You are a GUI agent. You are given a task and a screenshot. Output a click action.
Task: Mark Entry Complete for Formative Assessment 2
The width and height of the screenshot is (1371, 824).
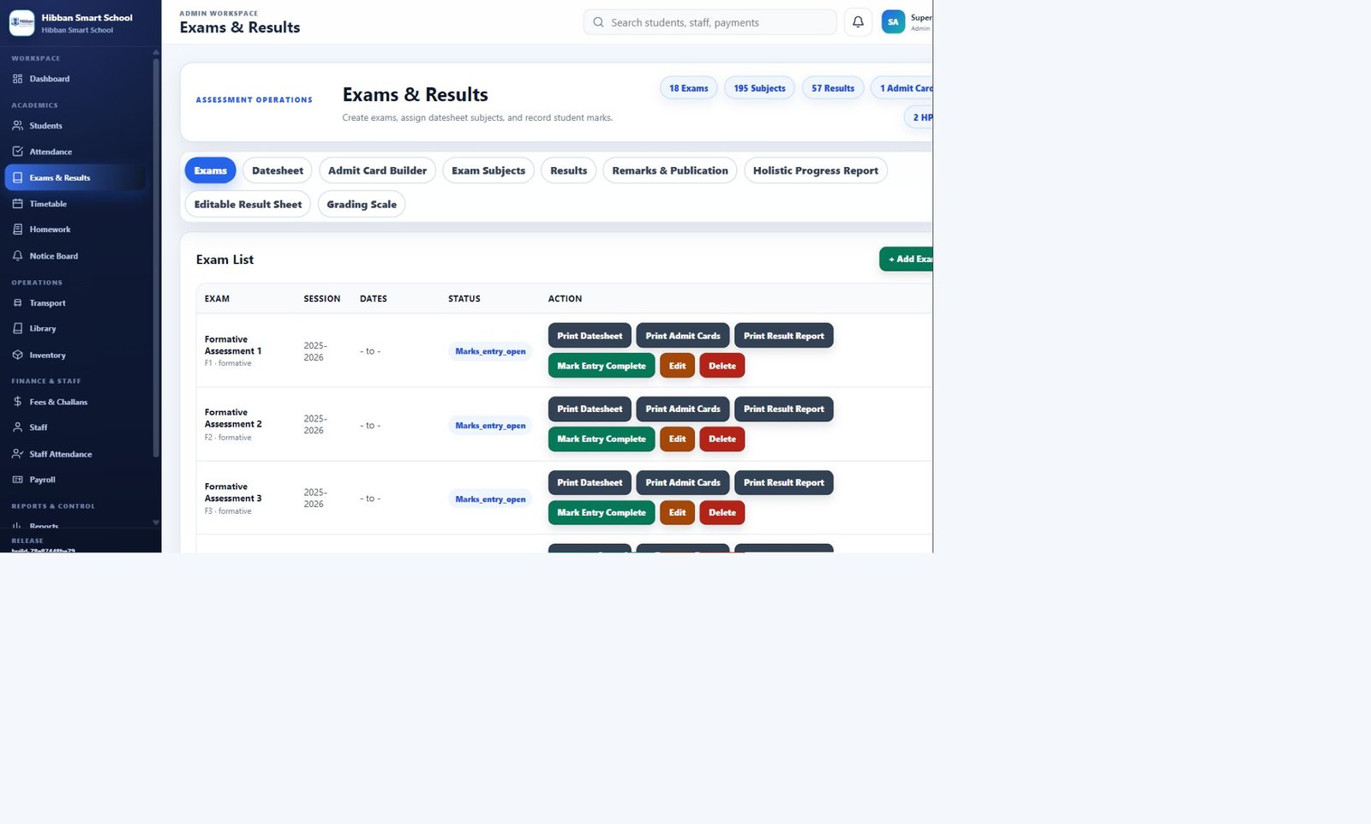point(602,439)
